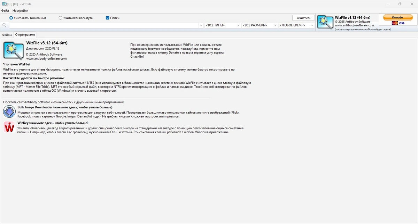Click 'Bulk Image Downloader (нажмите здесь...)' link
Viewport: 418px width, 224px height.
(x=65, y=107)
